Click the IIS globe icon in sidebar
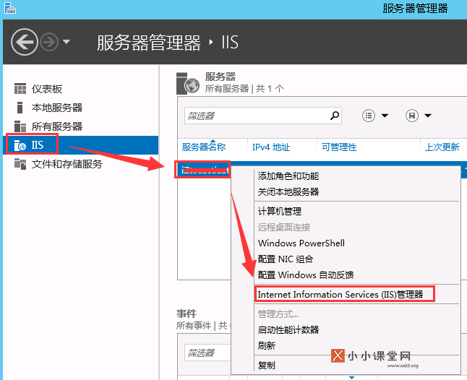The width and height of the screenshot is (467, 380). [20, 145]
